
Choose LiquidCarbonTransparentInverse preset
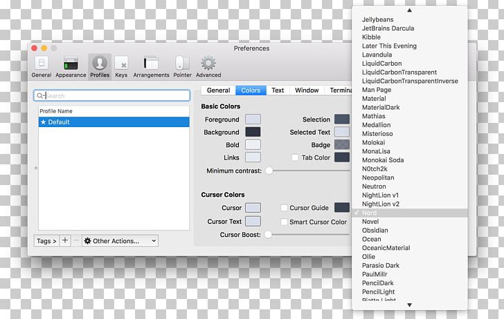coord(410,81)
